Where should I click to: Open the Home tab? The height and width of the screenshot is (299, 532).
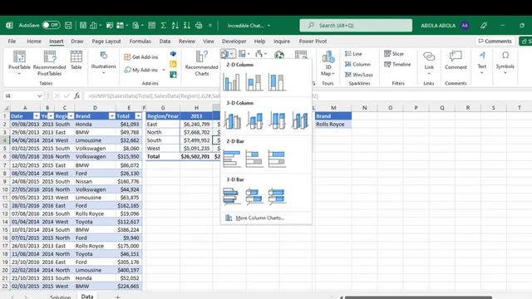pyautogui.click(x=34, y=41)
